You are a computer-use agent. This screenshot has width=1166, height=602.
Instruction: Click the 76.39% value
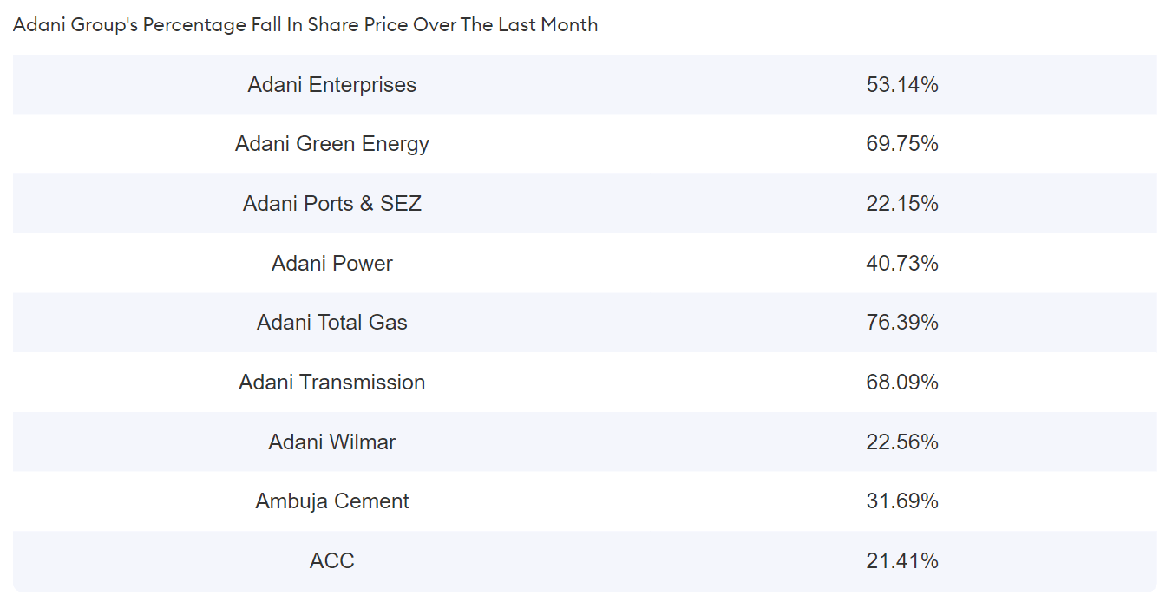[902, 323]
